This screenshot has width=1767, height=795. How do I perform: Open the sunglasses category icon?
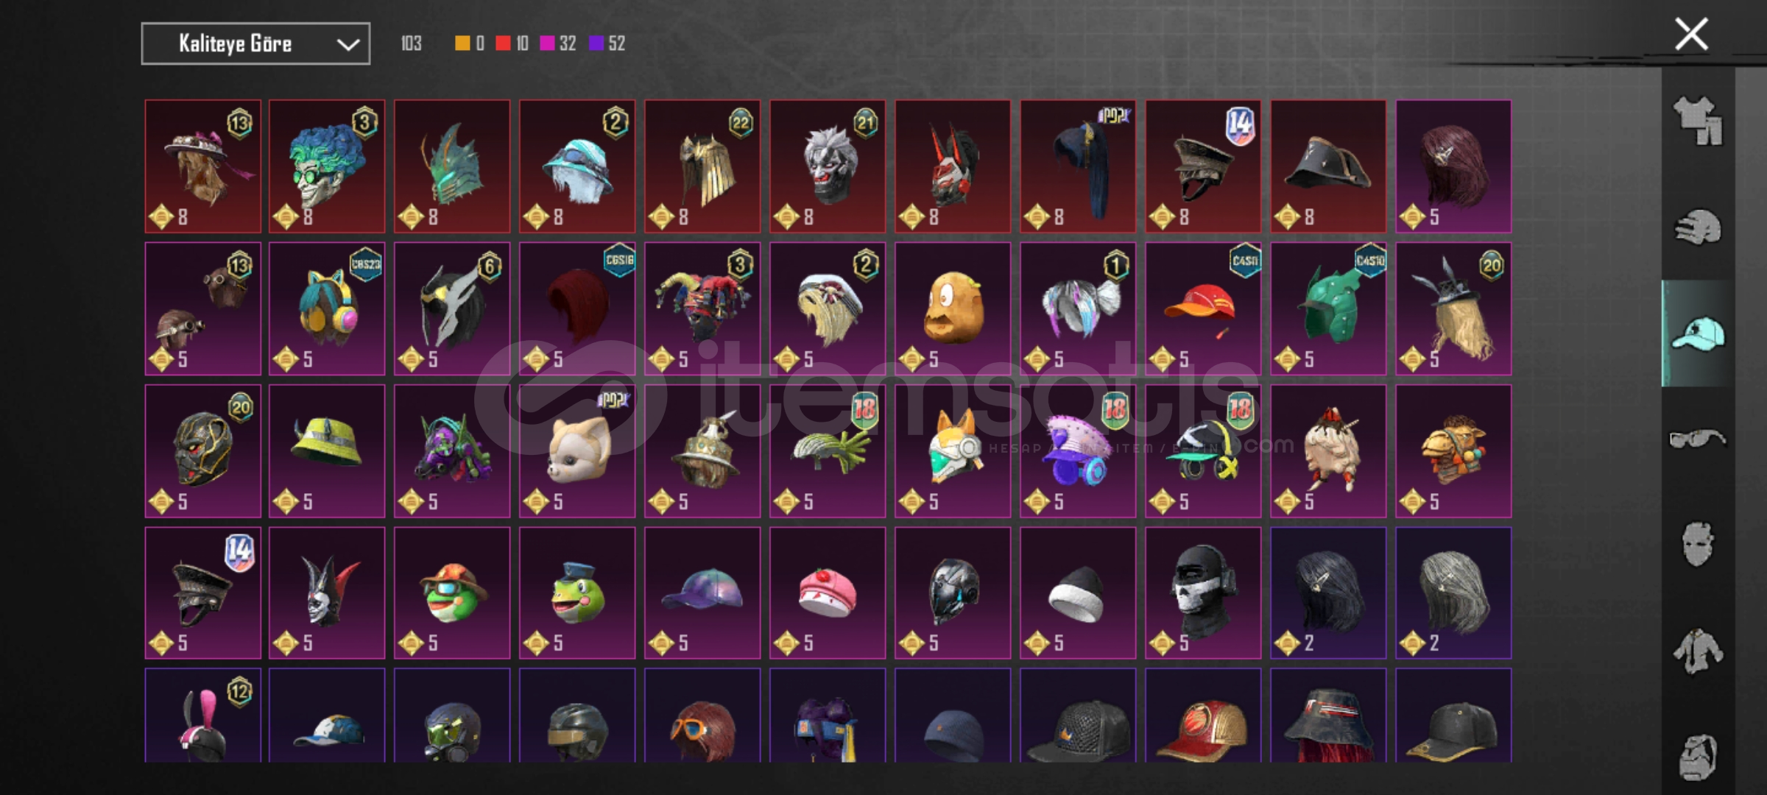(1698, 439)
